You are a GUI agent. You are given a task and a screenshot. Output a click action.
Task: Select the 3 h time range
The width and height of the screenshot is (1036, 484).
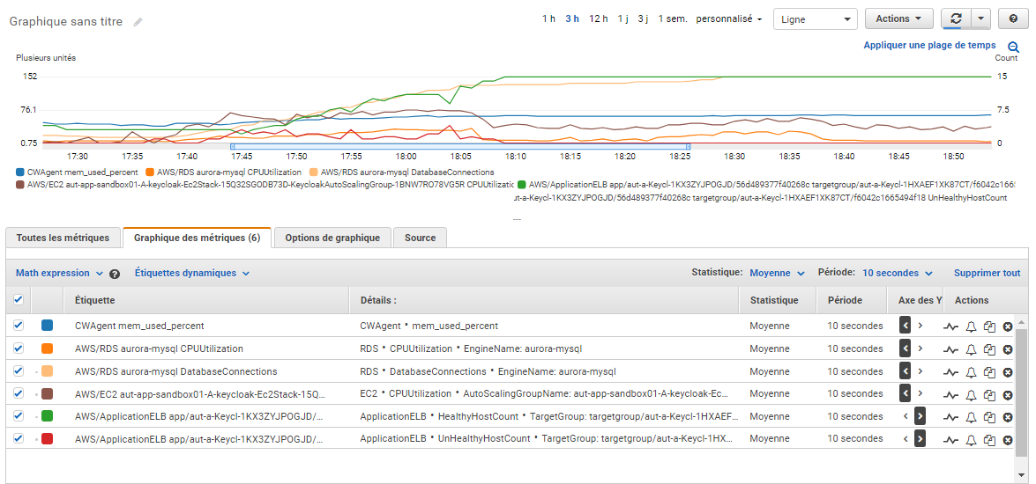(572, 19)
